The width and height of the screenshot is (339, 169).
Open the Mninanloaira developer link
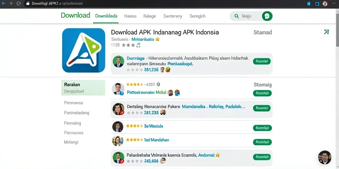[143, 39]
